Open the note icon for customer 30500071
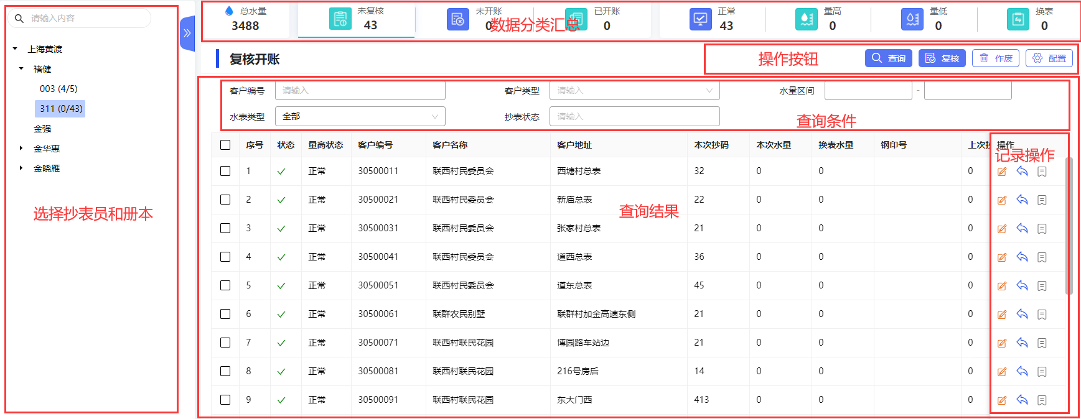 [1042, 343]
